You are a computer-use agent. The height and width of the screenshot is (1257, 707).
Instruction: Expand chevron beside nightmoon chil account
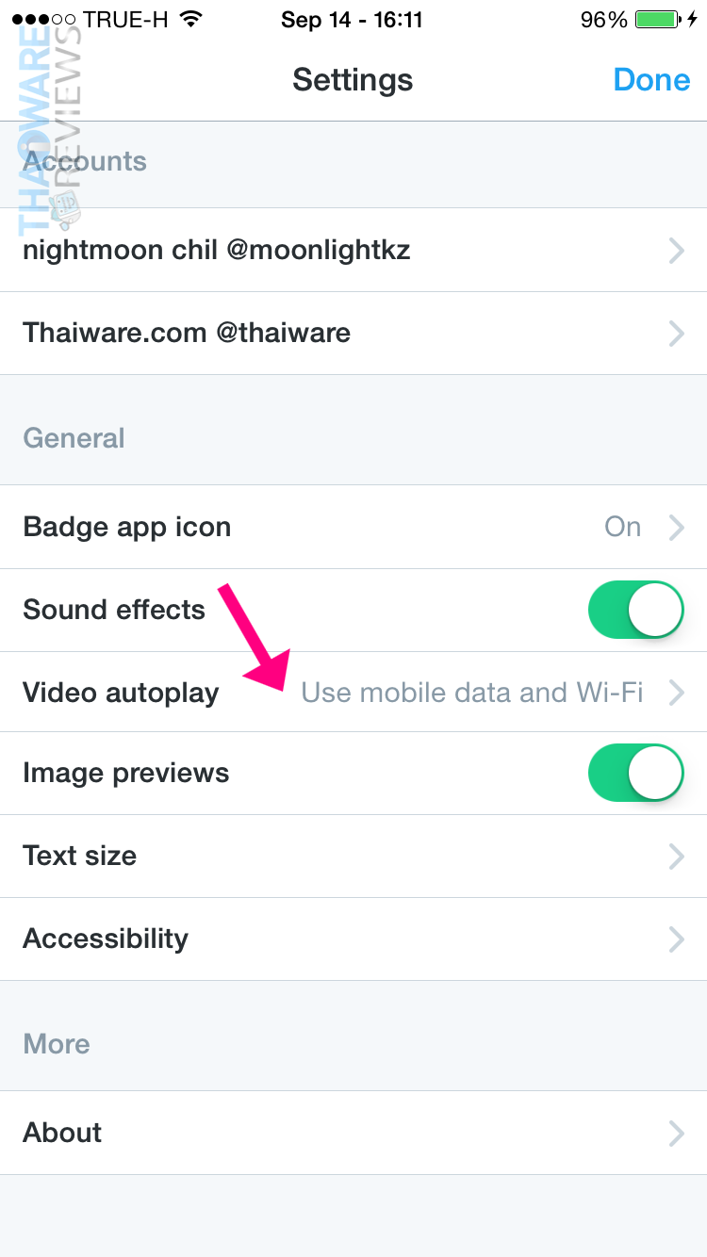point(676,251)
